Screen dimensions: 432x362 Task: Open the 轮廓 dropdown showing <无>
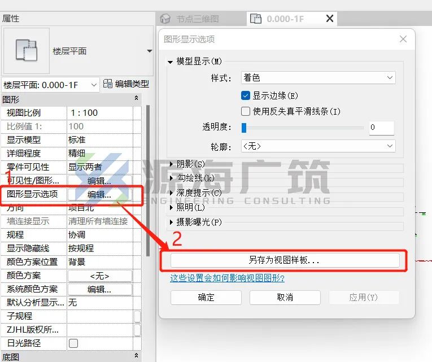(318, 146)
